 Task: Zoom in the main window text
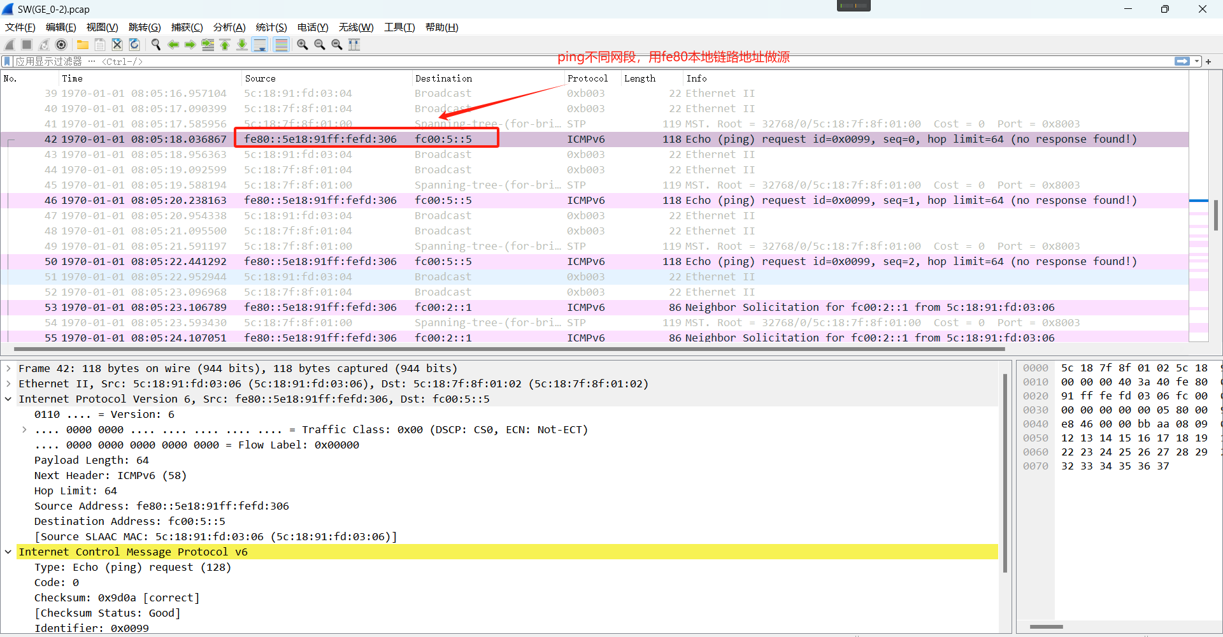pyautogui.click(x=303, y=45)
